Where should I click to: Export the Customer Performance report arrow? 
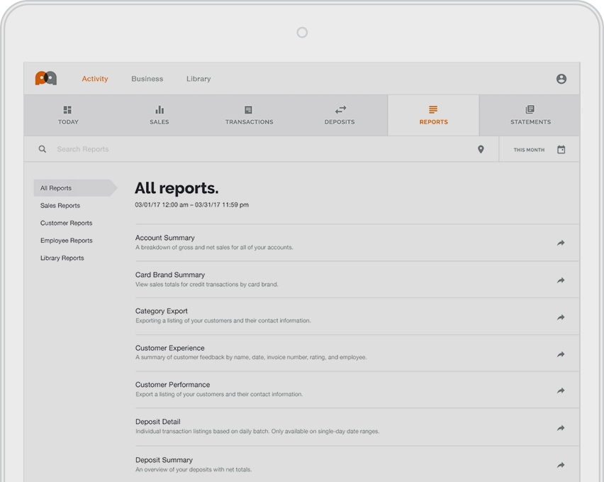click(x=561, y=390)
